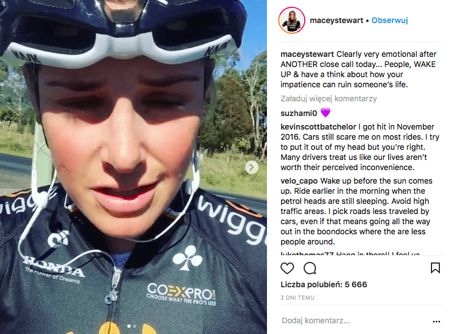Click Obserwuj to follow the account
Screen dimensions: 454x334
pos(390,20)
